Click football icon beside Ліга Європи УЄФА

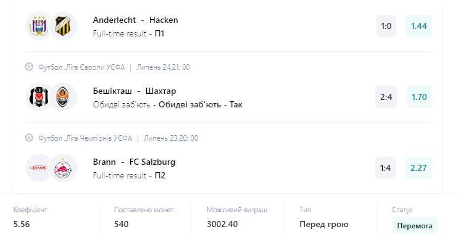tap(29, 67)
